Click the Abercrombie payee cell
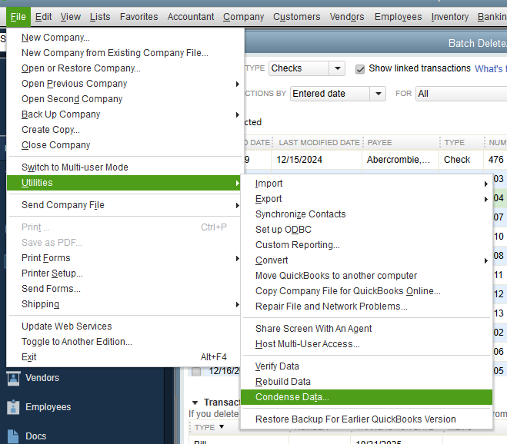The image size is (507, 444). [399, 160]
